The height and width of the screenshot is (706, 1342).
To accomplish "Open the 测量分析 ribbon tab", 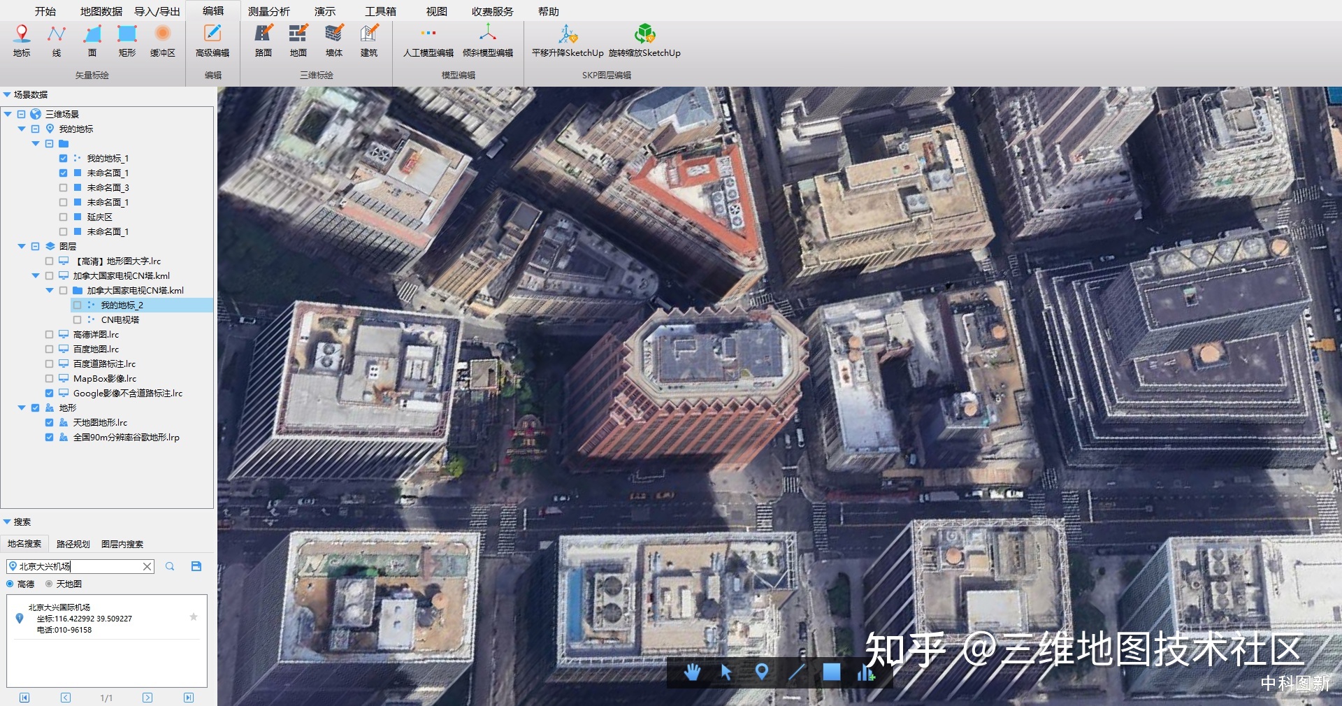I will click(268, 11).
